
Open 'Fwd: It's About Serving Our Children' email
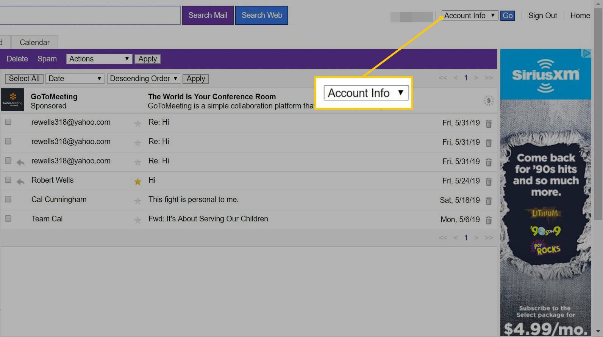pos(208,219)
